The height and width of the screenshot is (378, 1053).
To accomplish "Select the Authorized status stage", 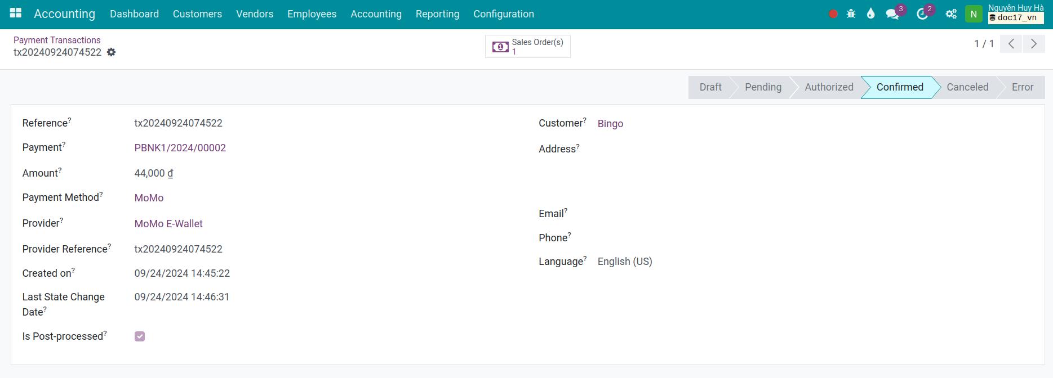I will 829,87.
